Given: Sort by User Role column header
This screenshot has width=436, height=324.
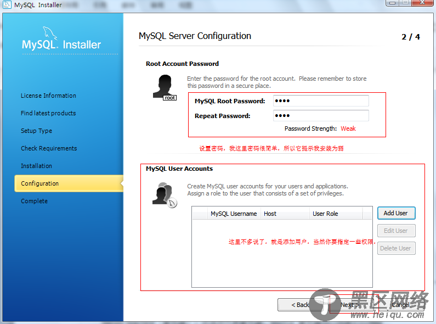Looking at the screenshot, I should 336,214.
